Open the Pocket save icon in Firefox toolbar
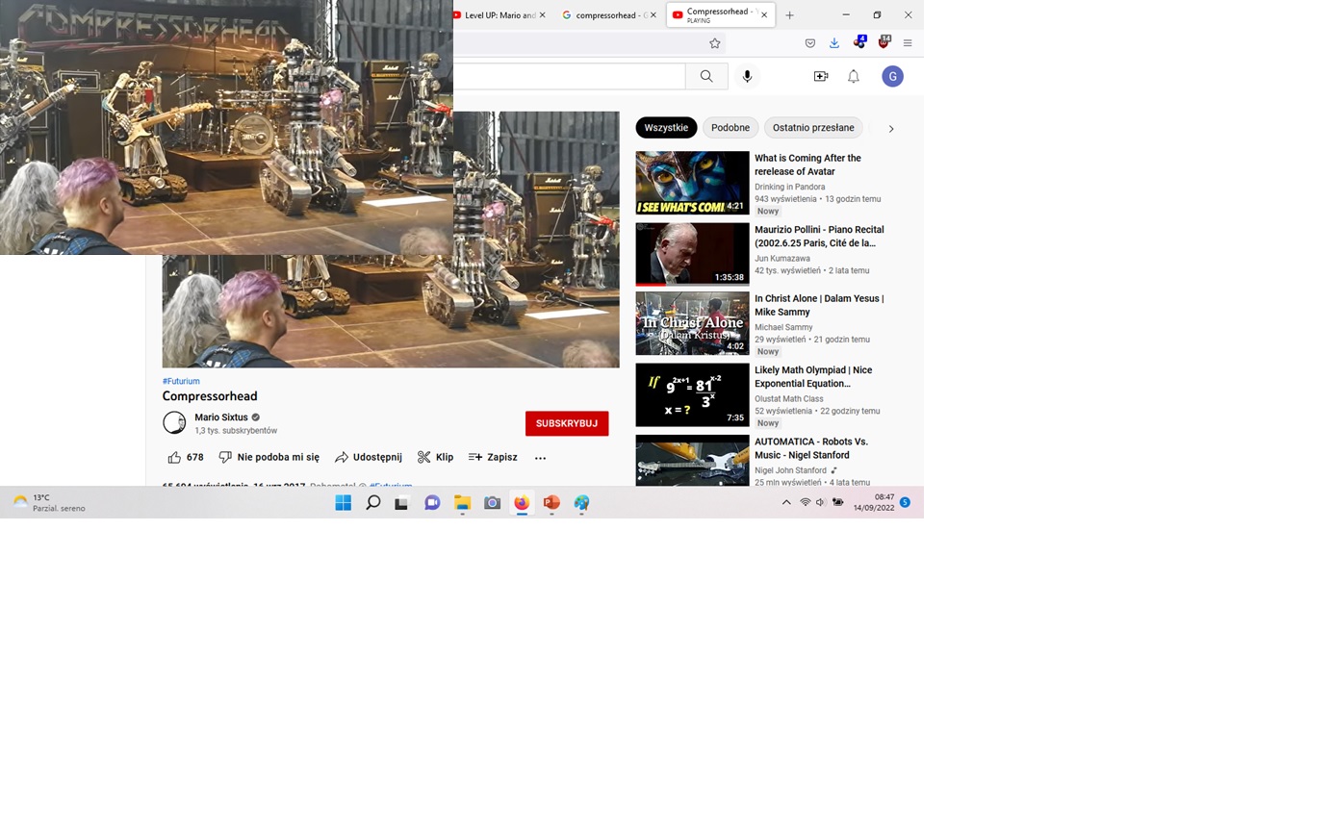This screenshot has height=834, width=1332. [810, 43]
